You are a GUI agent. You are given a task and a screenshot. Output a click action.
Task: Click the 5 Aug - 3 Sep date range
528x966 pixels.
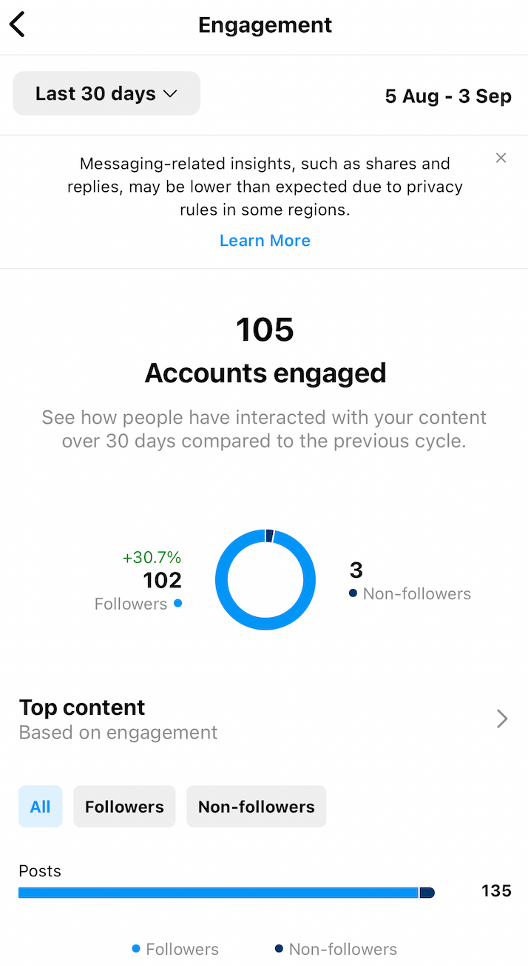pyautogui.click(x=447, y=96)
